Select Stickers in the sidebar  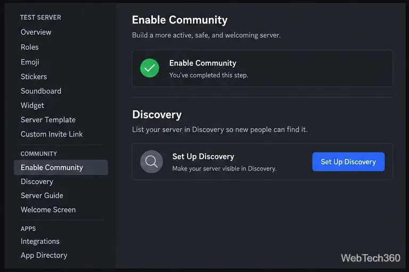(34, 76)
